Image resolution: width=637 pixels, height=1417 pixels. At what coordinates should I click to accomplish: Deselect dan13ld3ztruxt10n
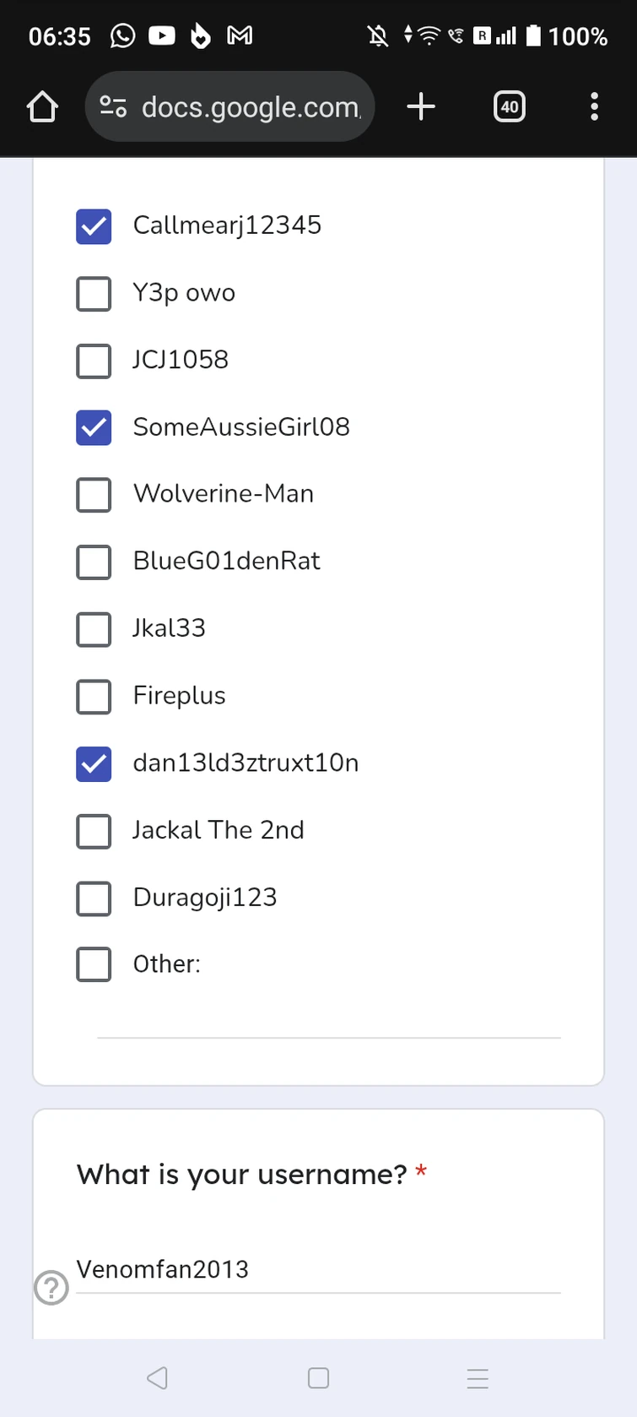94,764
